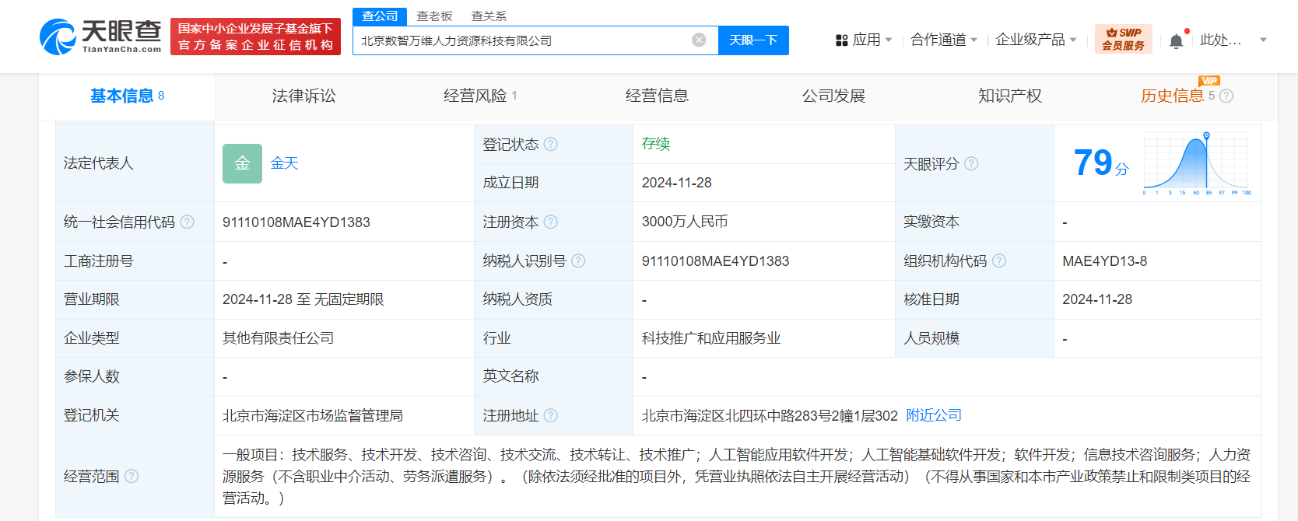Screen dimensions: 1298x521
Task: Click the TianYanCha logo
Action: pos(100,37)
